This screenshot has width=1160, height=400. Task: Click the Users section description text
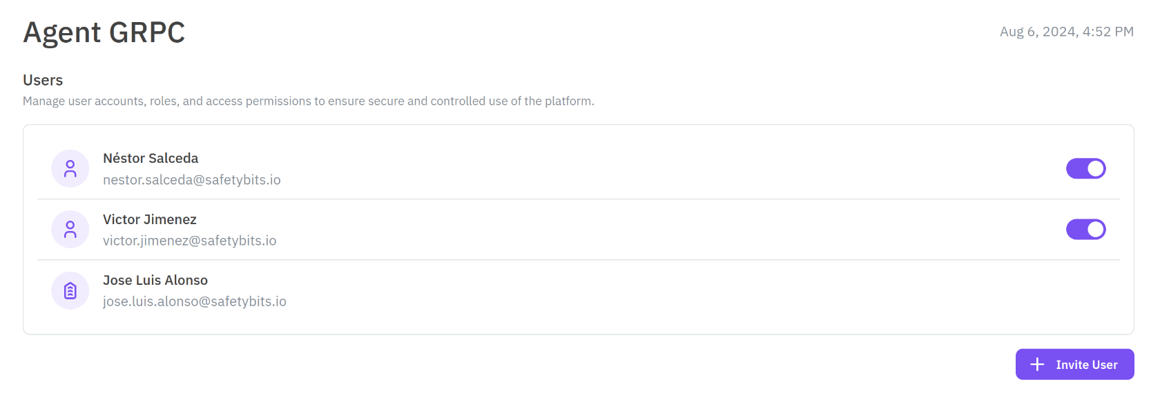309,101
